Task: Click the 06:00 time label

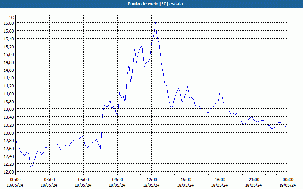Action: coord(83,180)
